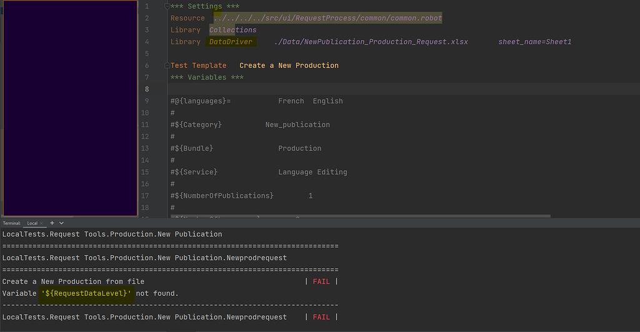
Task: Click line number 4 in the gutter
Action: (146, 42)
